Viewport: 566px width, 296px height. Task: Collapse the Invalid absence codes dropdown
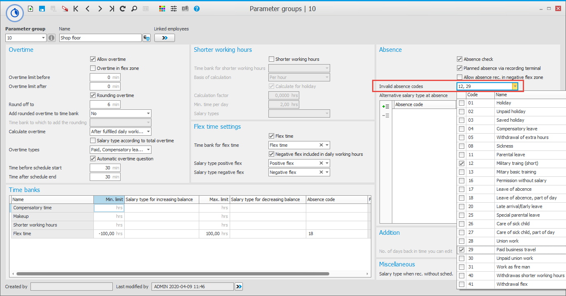point(515,86)
